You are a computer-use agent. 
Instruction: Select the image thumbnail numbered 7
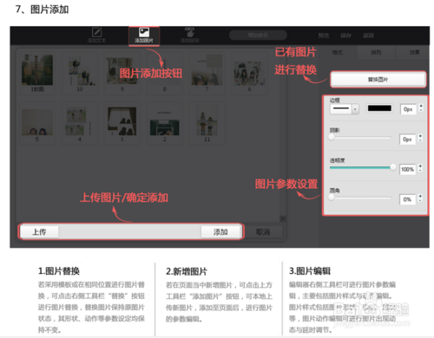click(207, 73)
